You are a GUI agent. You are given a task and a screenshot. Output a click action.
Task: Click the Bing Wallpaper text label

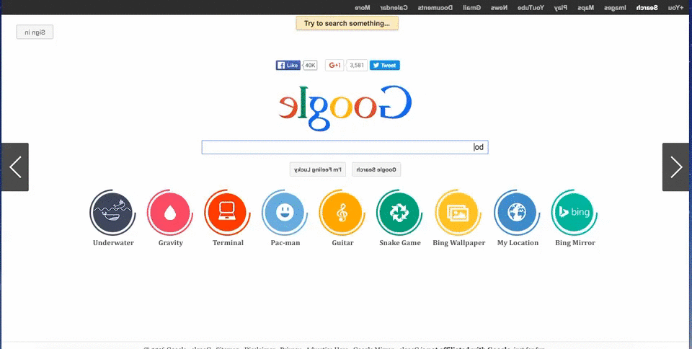click(x=458, y=243)
